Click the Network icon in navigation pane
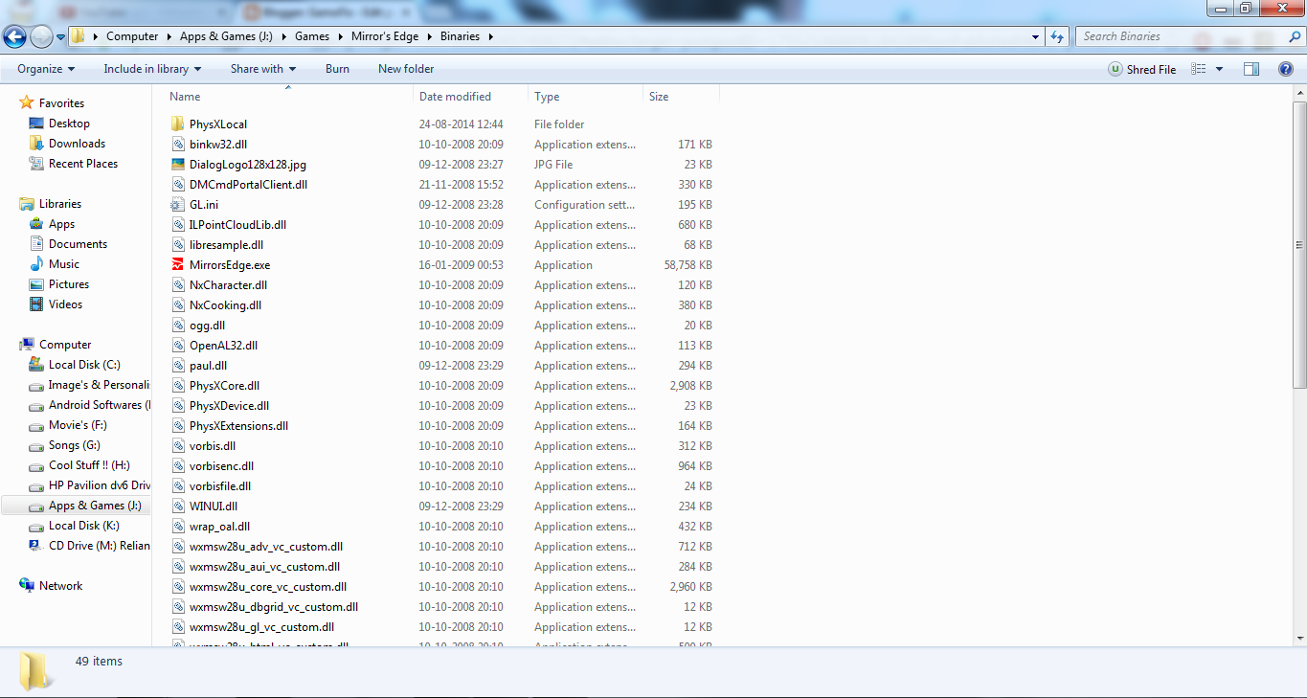 (x=27, y=586)
